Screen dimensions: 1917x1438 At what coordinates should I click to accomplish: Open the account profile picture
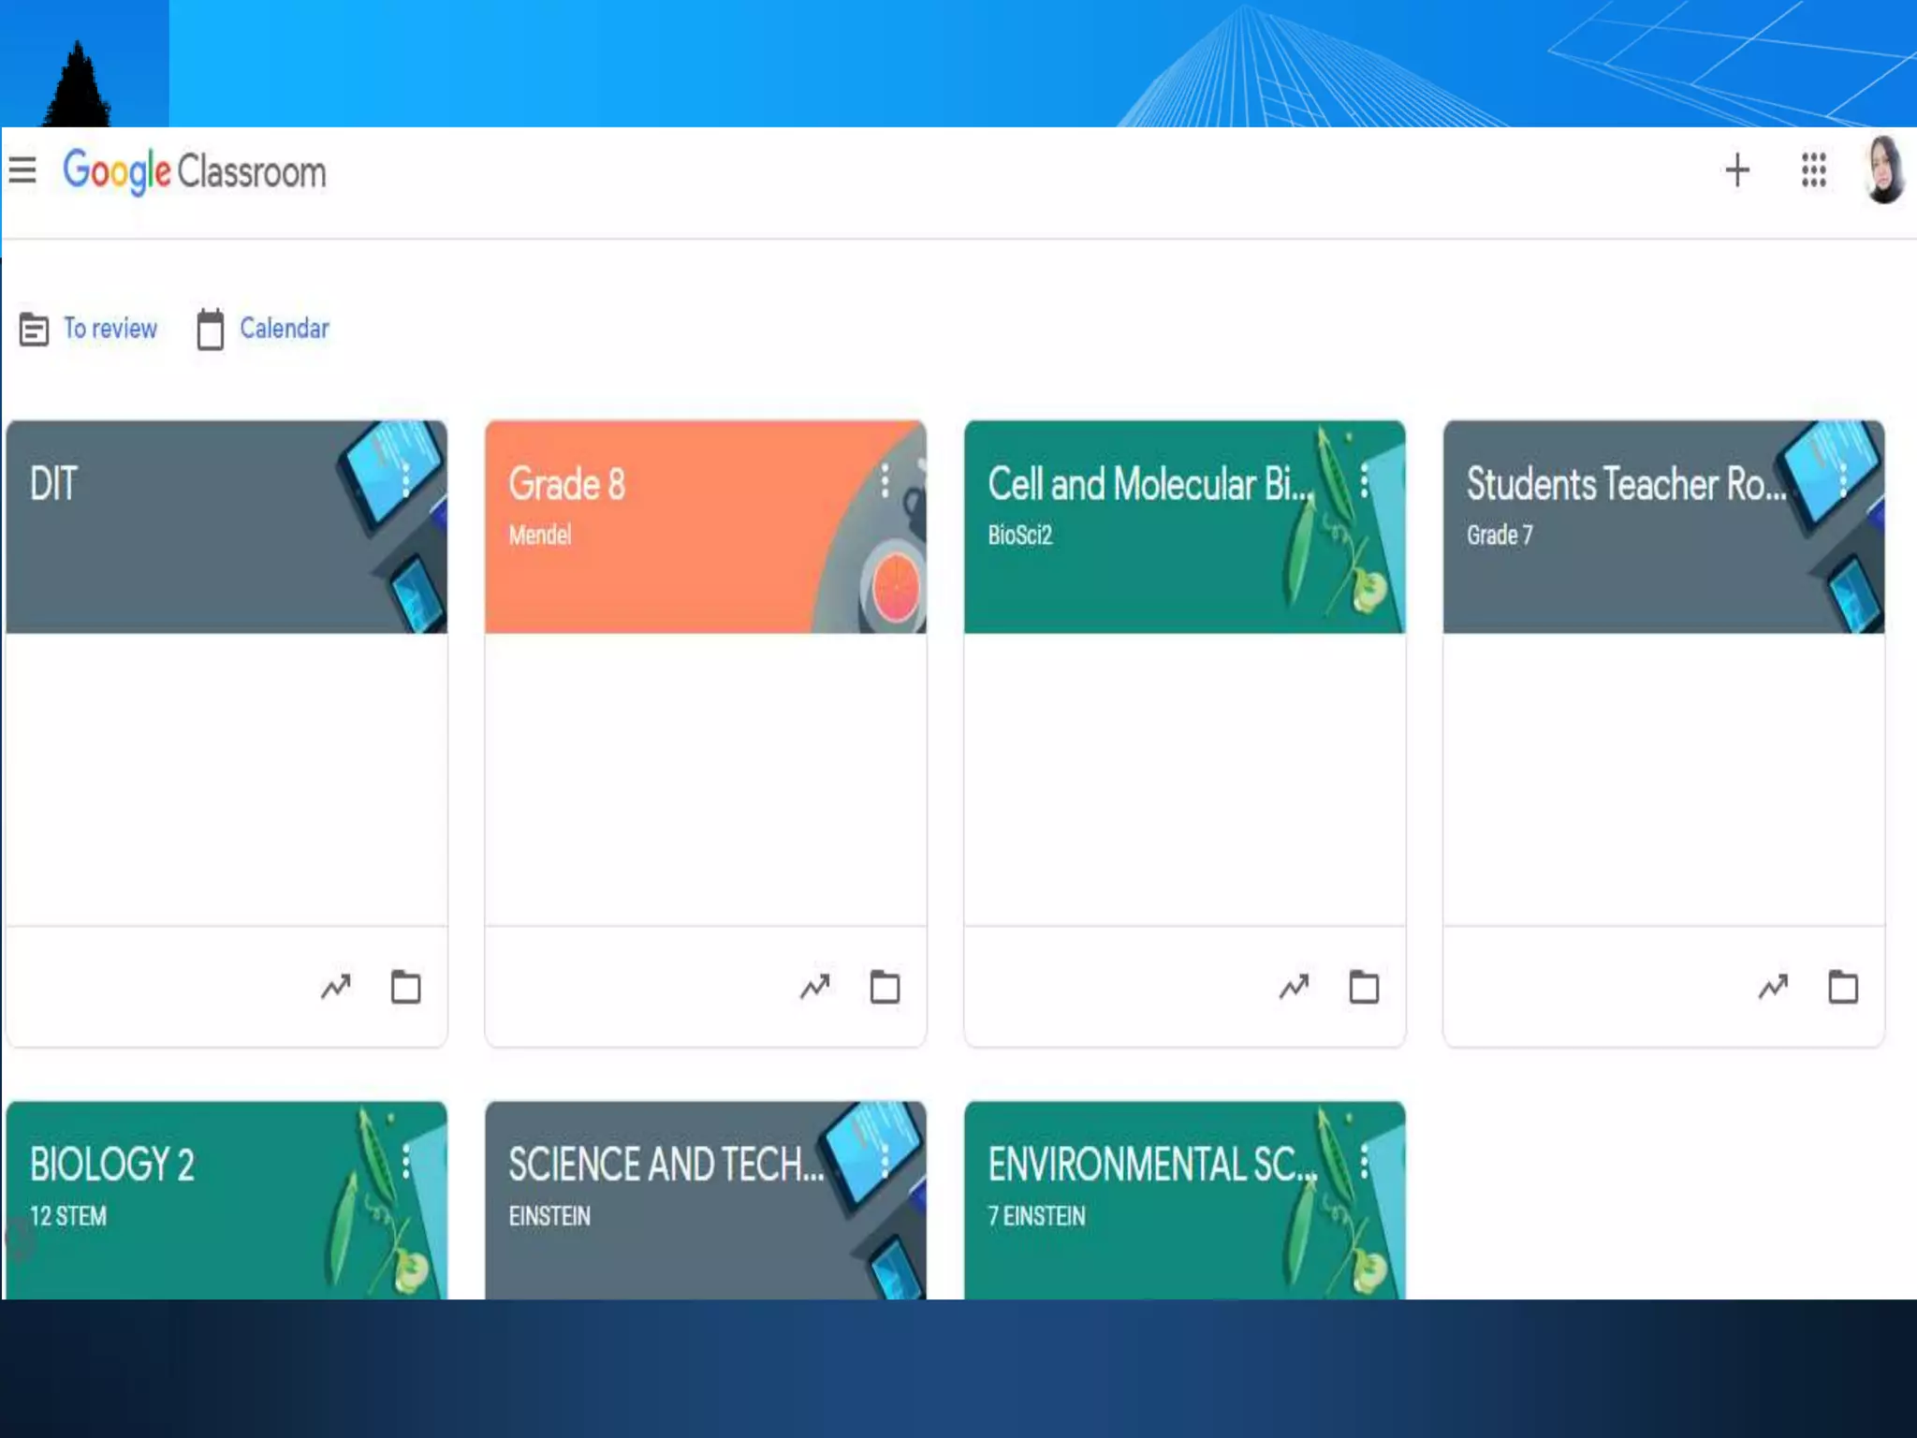[1884, 170]
